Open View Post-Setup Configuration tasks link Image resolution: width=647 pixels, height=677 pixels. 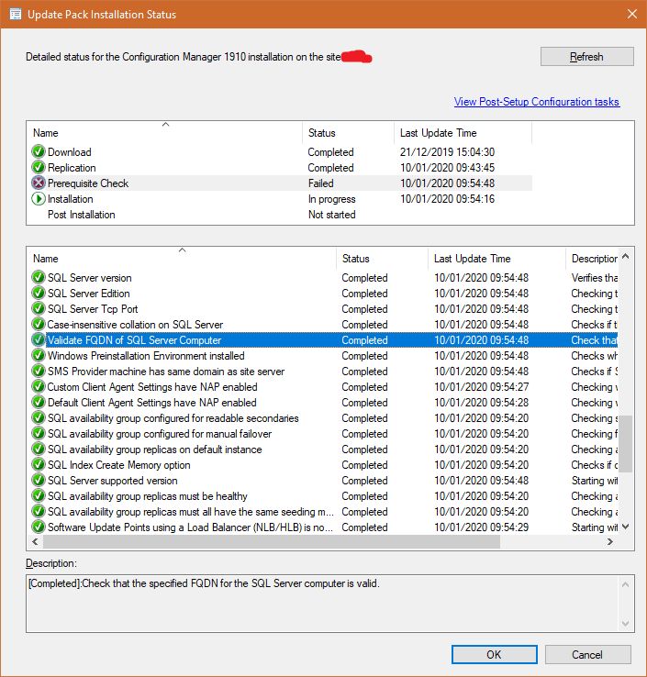(x=537, y=102)
